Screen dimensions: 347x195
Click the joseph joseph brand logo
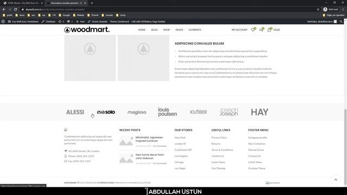click(229, 112)
